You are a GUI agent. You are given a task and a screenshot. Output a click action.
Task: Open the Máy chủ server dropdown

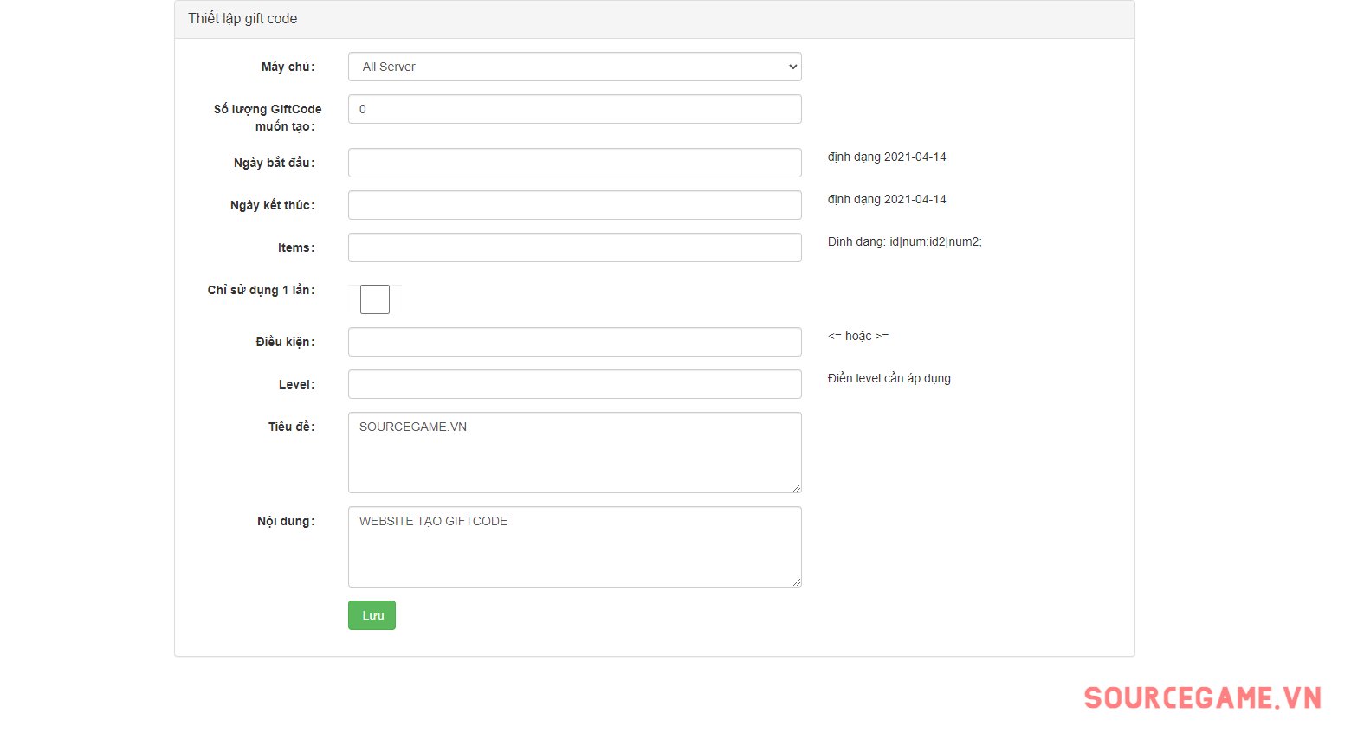[x=574, y=67]
